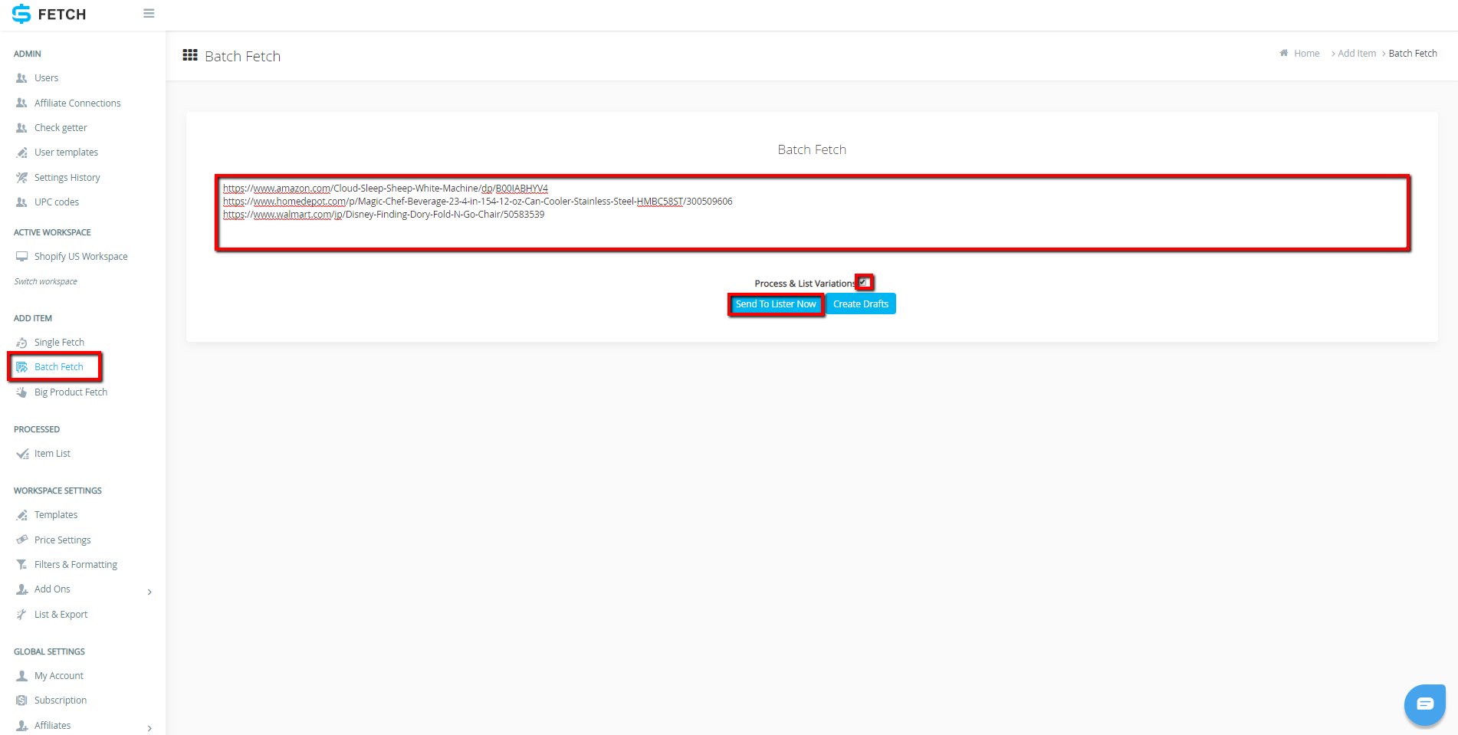
Task: Click Home breadcrumb link
Action: pyautogui.click(x=1306, y=54)
